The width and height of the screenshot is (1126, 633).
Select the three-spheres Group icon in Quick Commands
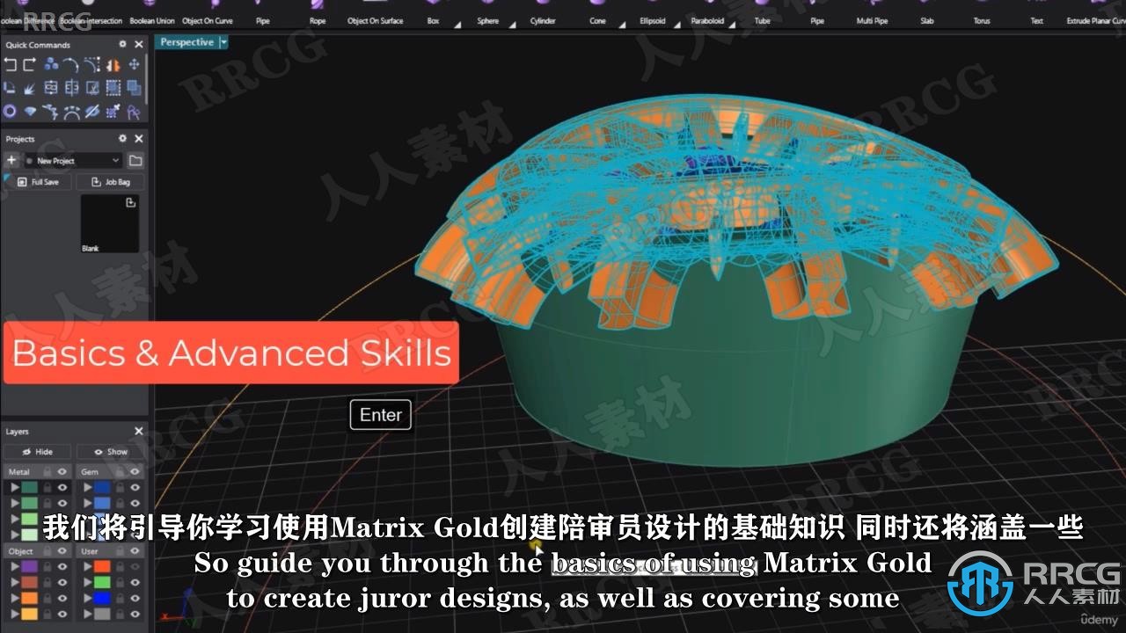coord(51,64)
